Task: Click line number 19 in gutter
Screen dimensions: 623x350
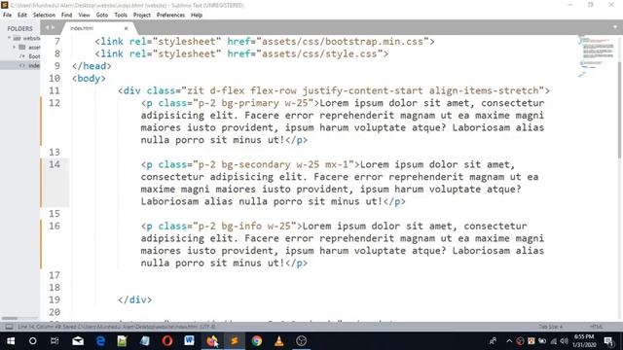Action: pyautogui.click(x=55, y=299)
